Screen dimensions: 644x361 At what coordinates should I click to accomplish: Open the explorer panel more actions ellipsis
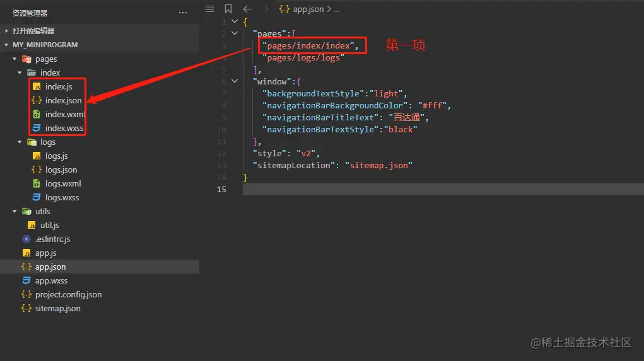pyautogui.click(x=183, y=13)
